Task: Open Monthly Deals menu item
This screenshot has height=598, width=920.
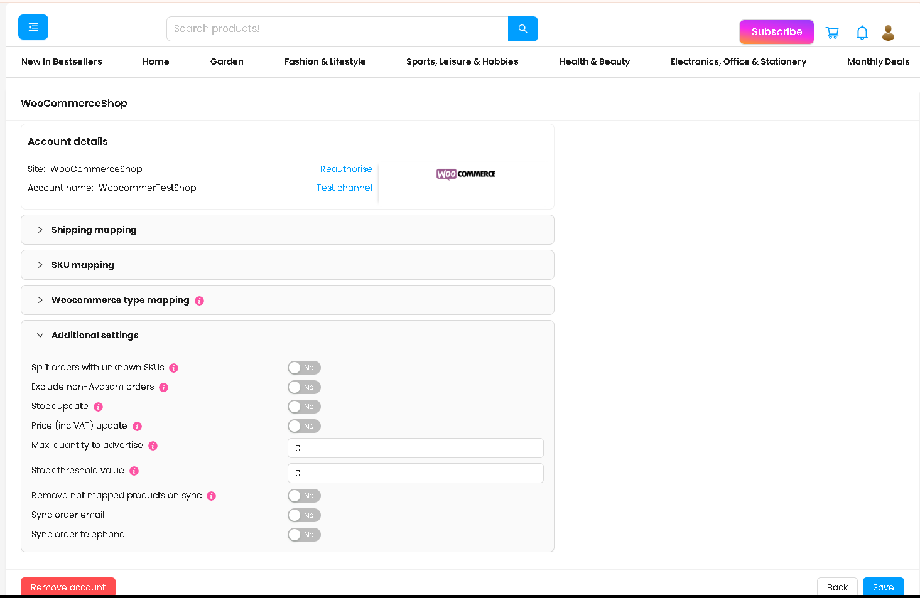Action: (878, 61)
